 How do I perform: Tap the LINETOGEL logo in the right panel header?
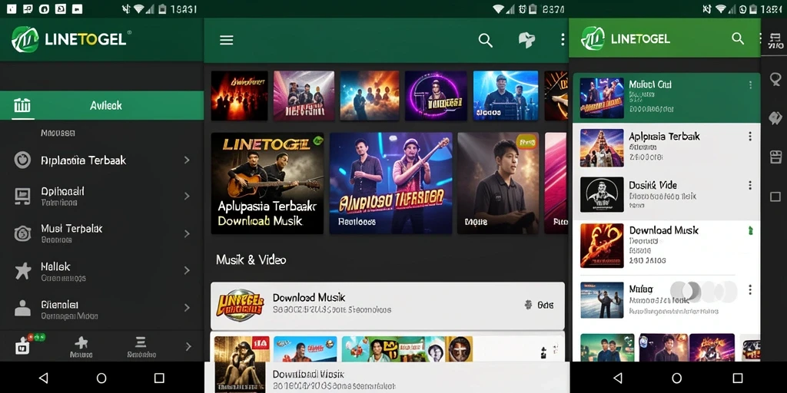[626, 38]
